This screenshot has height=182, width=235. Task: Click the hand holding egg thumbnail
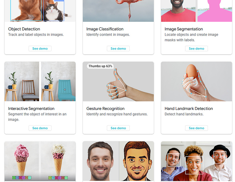tap(197, 82)
